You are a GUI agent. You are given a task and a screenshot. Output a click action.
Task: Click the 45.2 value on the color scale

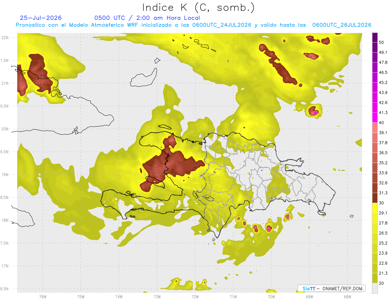tap(383, 82)
